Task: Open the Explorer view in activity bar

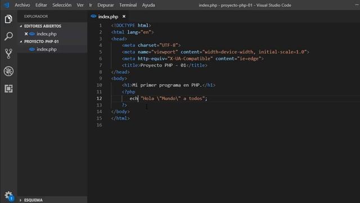Action: click(x=8, y=19)
